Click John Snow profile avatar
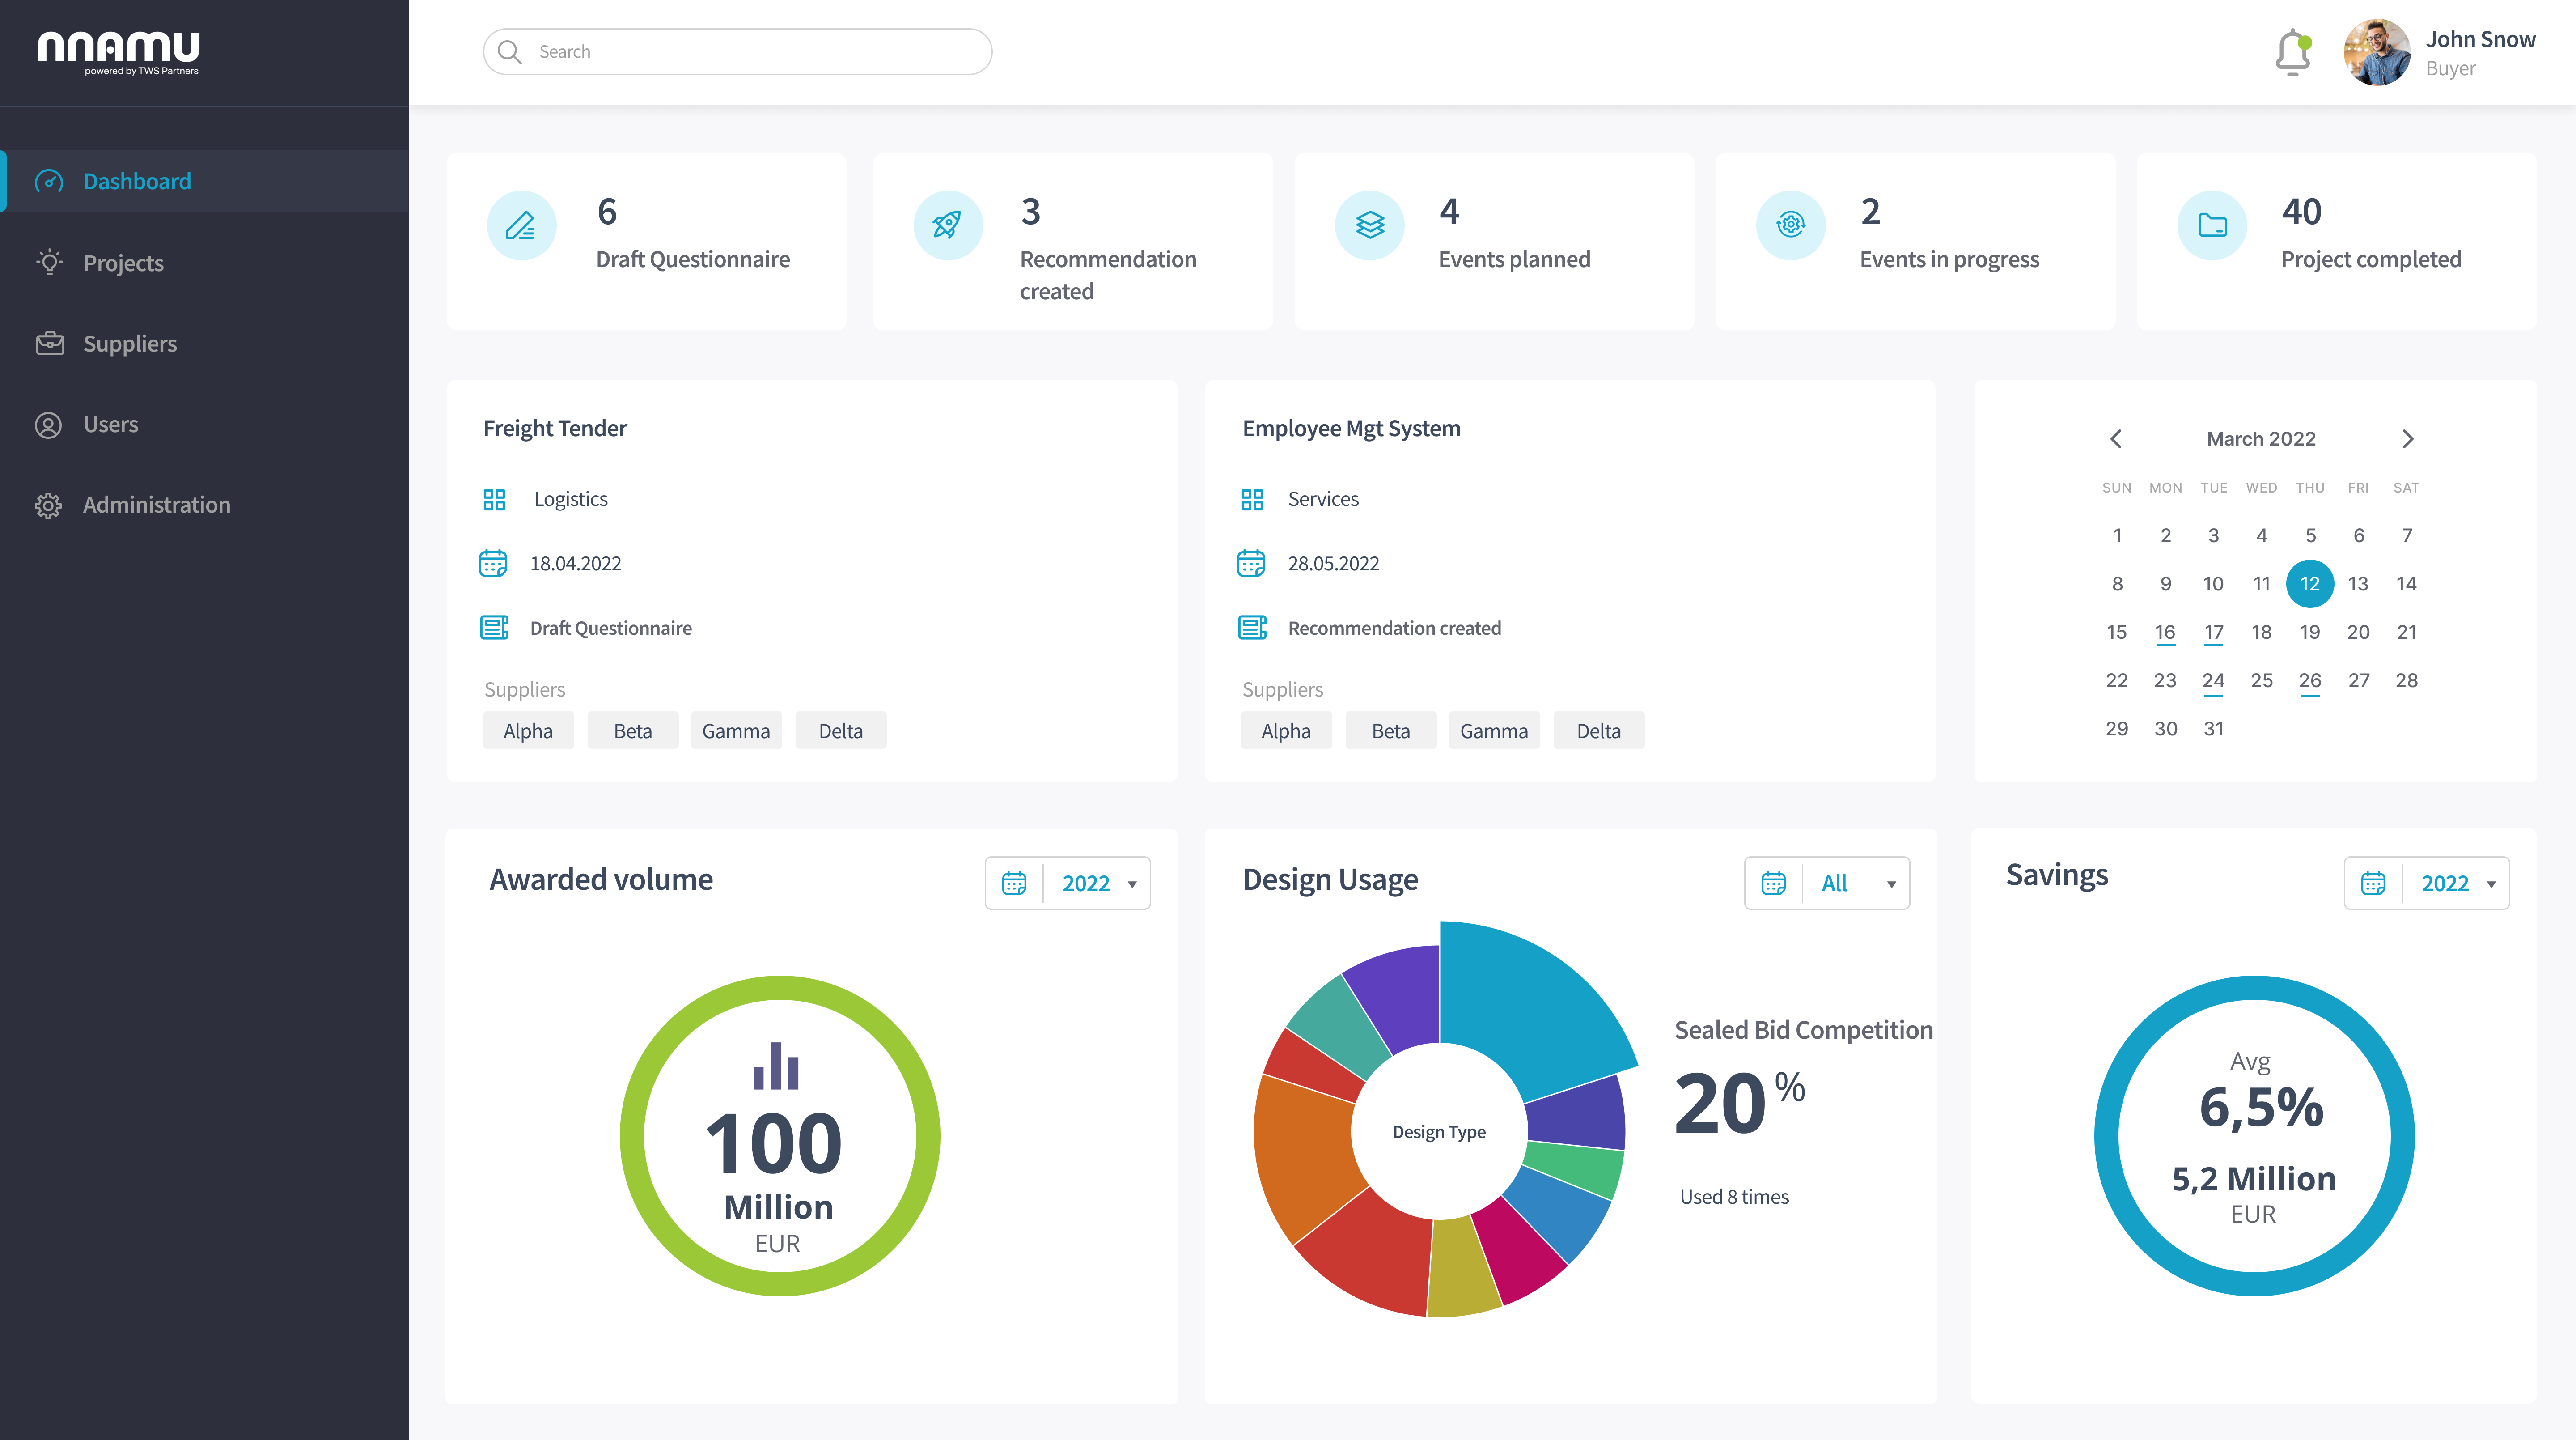2576x1440 pixels. [2377, 52]
